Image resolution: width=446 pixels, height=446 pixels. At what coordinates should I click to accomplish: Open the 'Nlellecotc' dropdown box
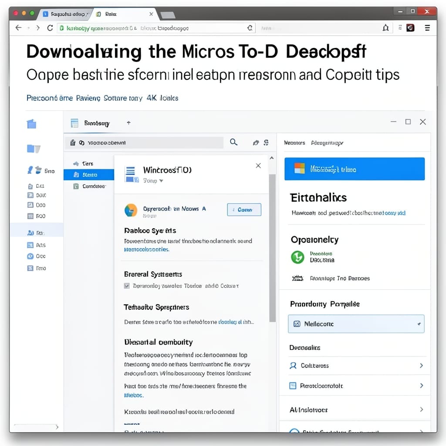pos(356,324)
